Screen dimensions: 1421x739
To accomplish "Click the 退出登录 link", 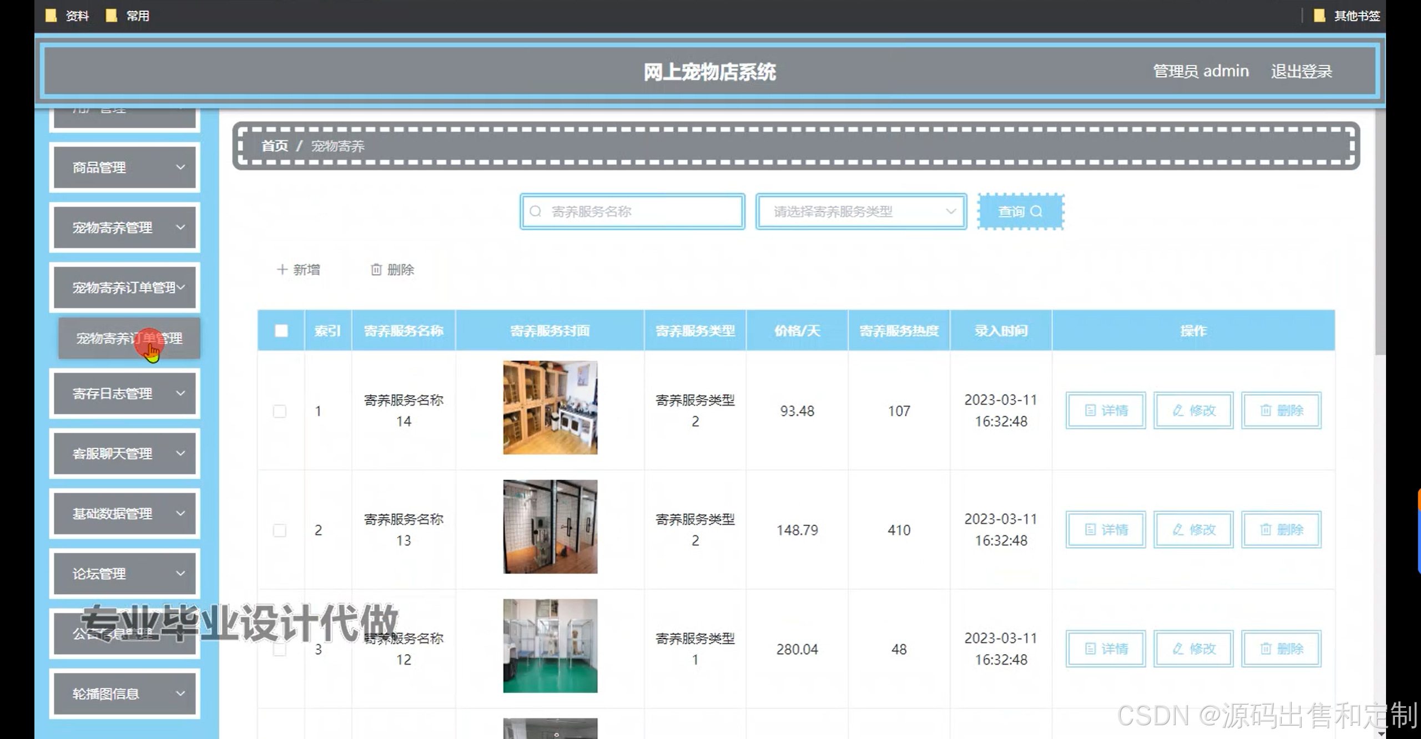I will click(1301, 72).
